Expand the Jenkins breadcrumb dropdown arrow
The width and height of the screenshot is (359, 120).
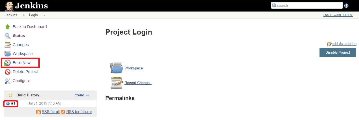point(24,15)
